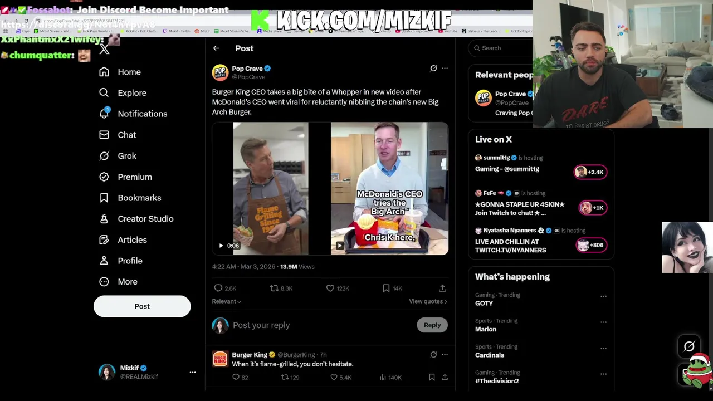Click floating Grok button at bottom right
The width and height of the screenshot is (713, 401).
689,346
